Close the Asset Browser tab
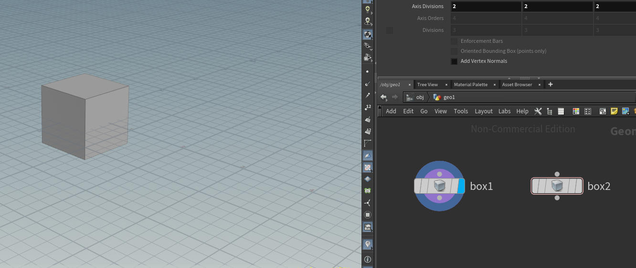 point(539,85)
